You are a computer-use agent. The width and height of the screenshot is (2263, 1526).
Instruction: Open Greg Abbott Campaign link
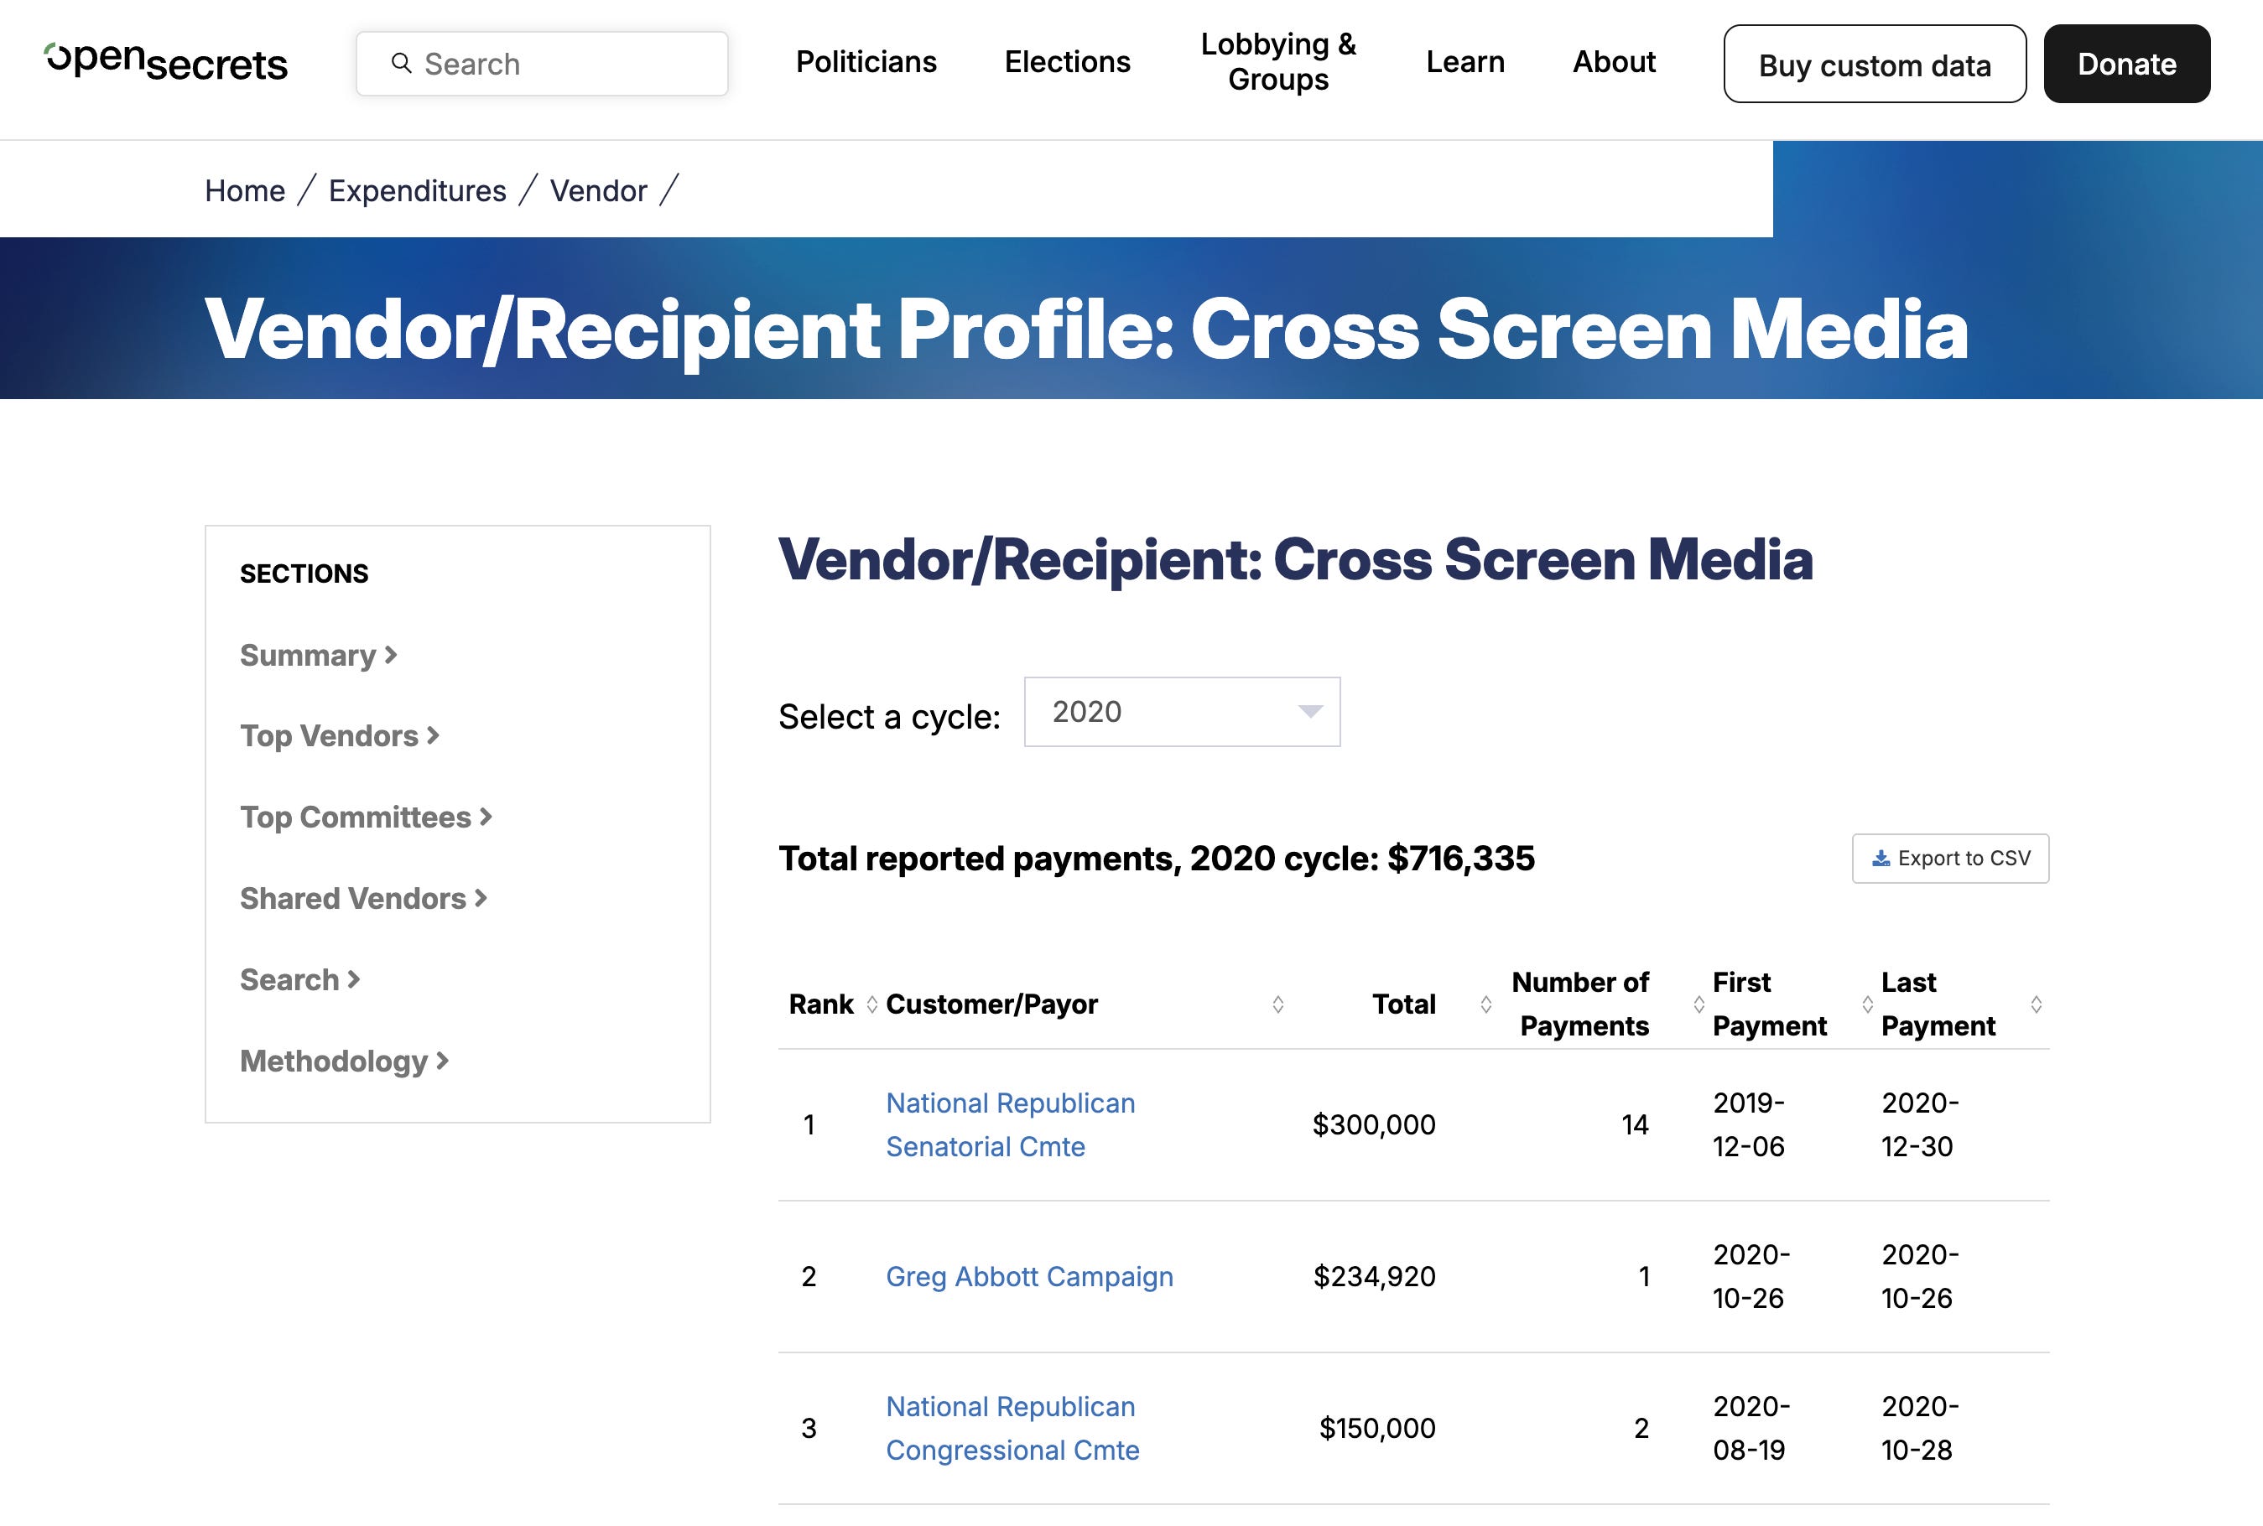[x=1029, y=1277]
